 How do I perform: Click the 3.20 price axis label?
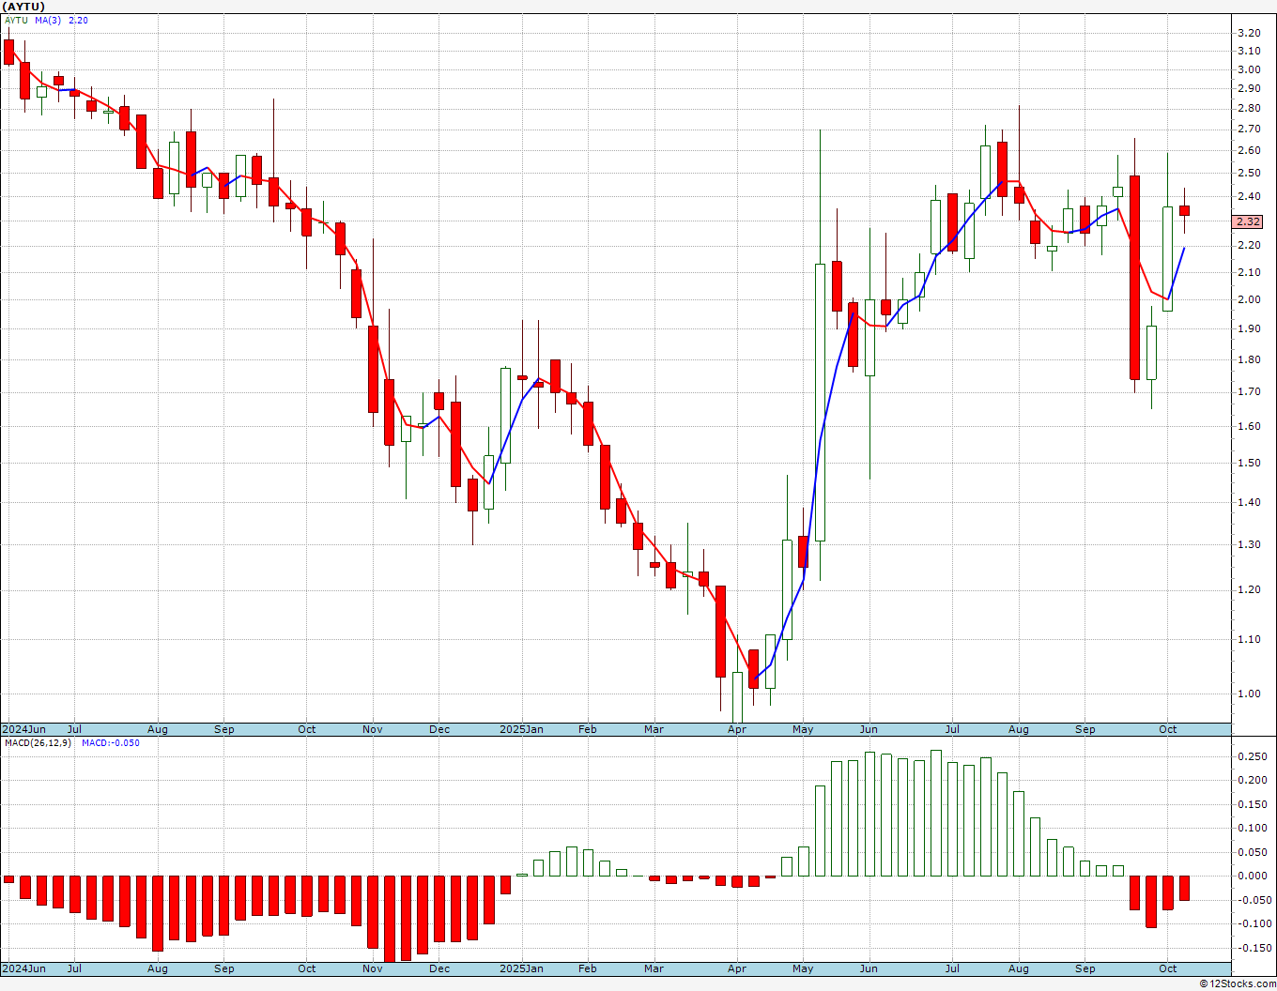pyautogui.click(x=1249, y=33)
